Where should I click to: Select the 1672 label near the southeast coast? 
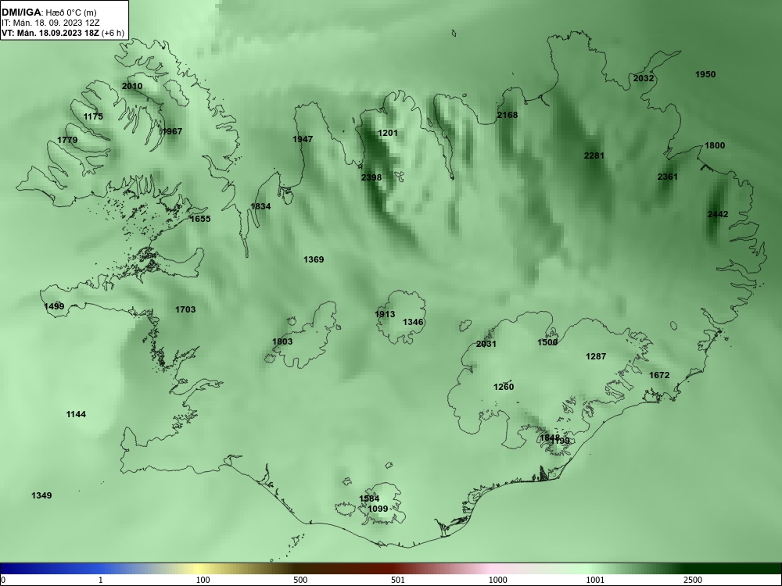click(659, 375)
